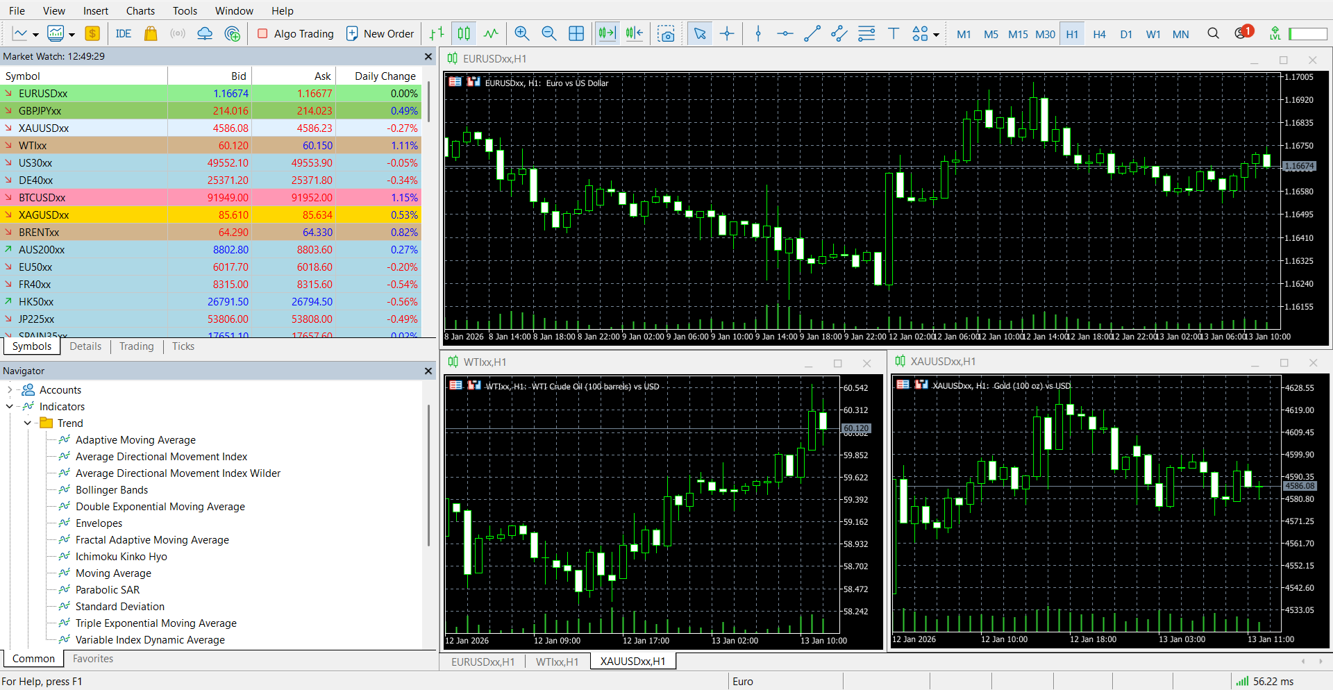This screenshot has width=1333, height=690.
Task: Select the text label tool
Action: tap(894, 33)
